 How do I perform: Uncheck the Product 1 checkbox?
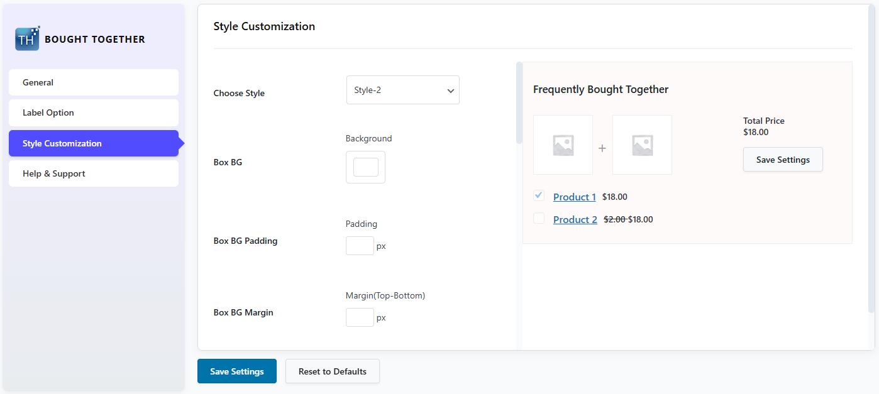coord(539,195)
